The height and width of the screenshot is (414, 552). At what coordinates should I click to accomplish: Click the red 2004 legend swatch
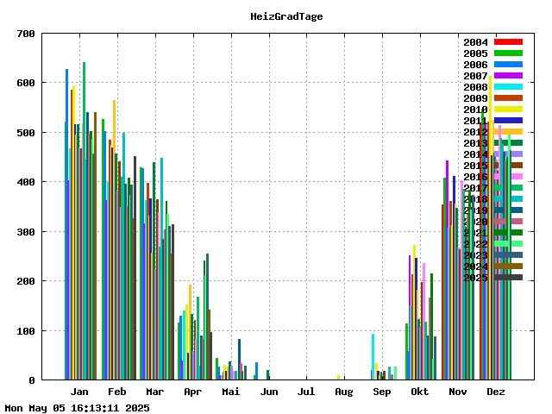click(508, 42)
